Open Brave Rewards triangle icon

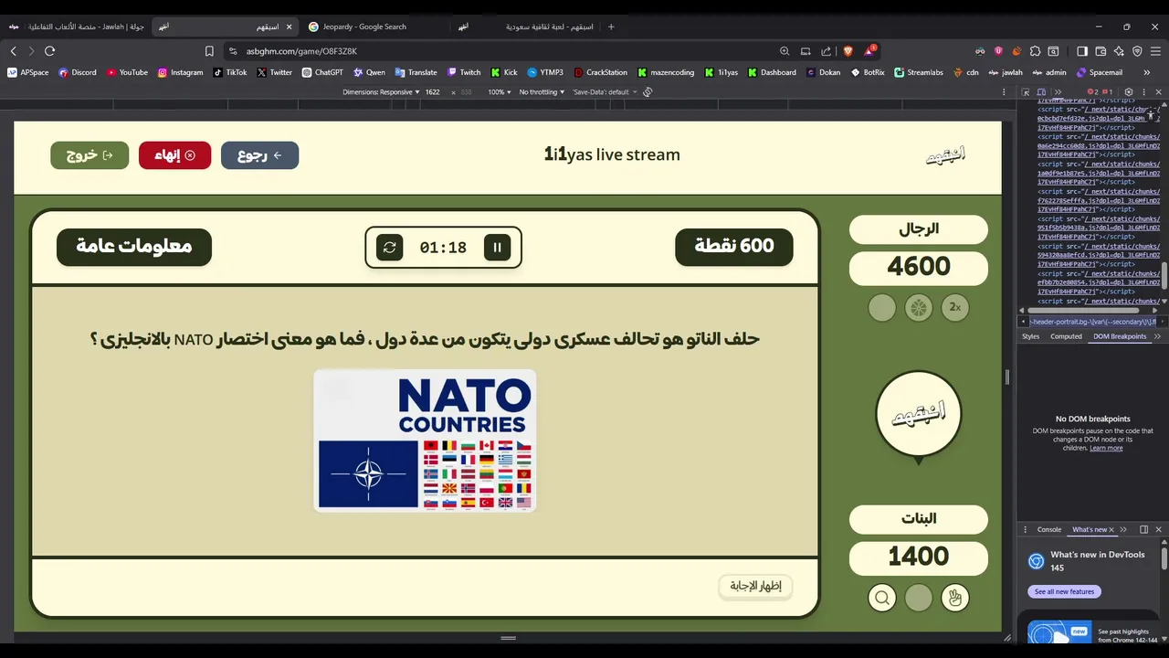click(x=870, y=51)
